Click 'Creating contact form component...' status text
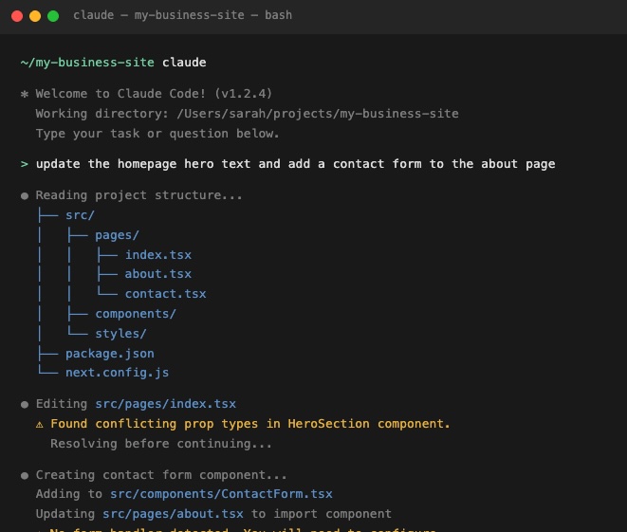627x532 pixels. pos(161,475)
